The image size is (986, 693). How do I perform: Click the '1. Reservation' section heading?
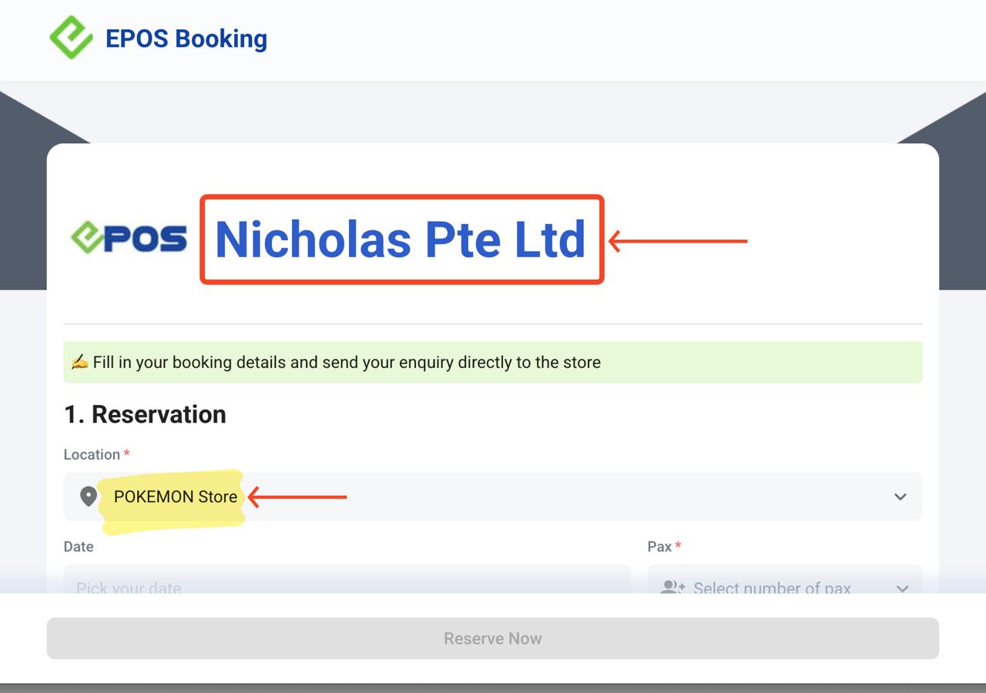point(145,414)
